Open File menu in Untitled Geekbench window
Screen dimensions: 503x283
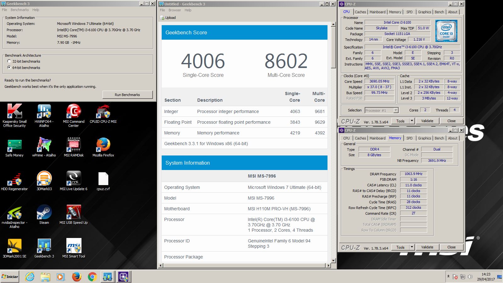(162, 10)
